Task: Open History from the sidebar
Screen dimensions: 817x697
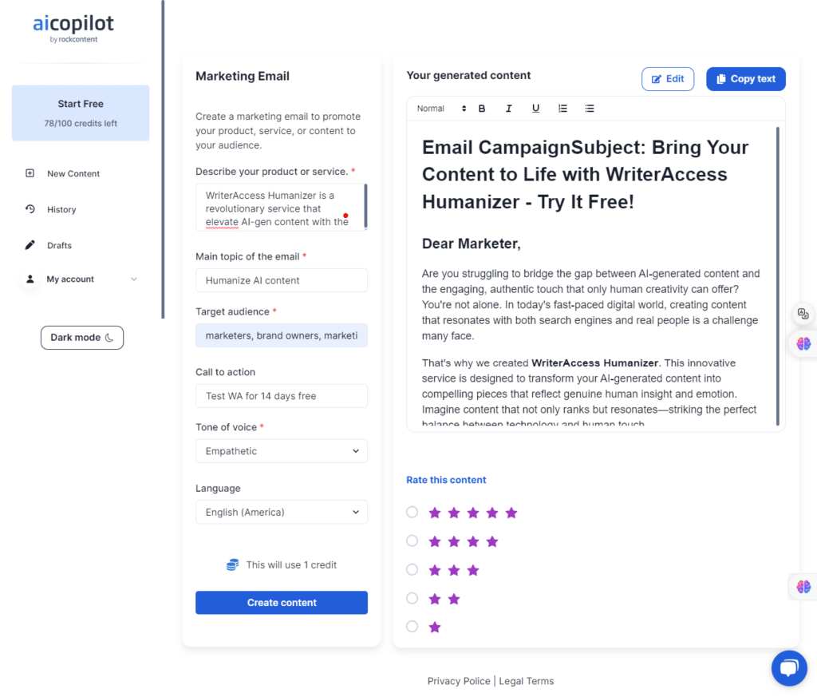Action: coord(61,210)
